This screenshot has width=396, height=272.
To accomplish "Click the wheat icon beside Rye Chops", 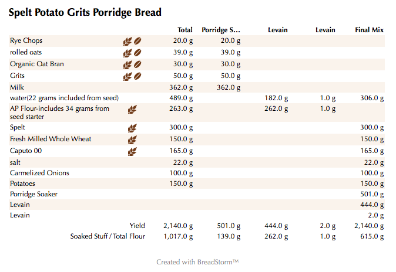I will point(127,42).
